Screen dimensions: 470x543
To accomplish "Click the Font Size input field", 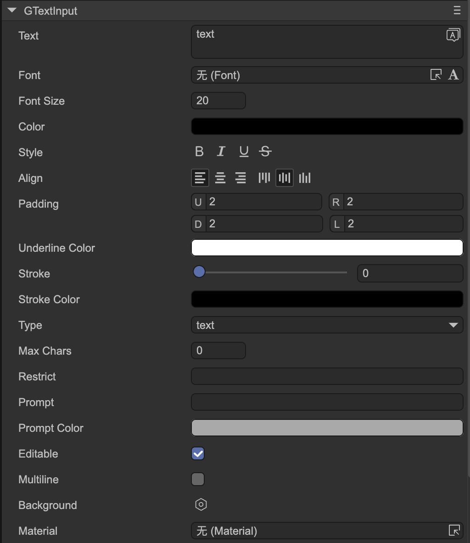I will [x=218, y=101].
